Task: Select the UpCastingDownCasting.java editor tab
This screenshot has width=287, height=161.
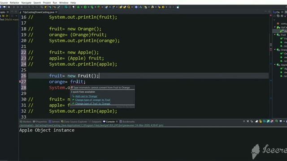Action: pos(39,12)
